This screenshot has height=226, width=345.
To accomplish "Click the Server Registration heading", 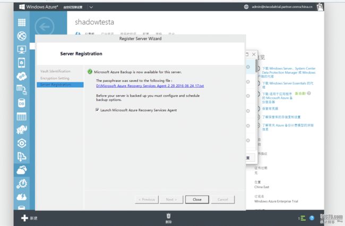I will pyautogui.click(x=81, y=54).
